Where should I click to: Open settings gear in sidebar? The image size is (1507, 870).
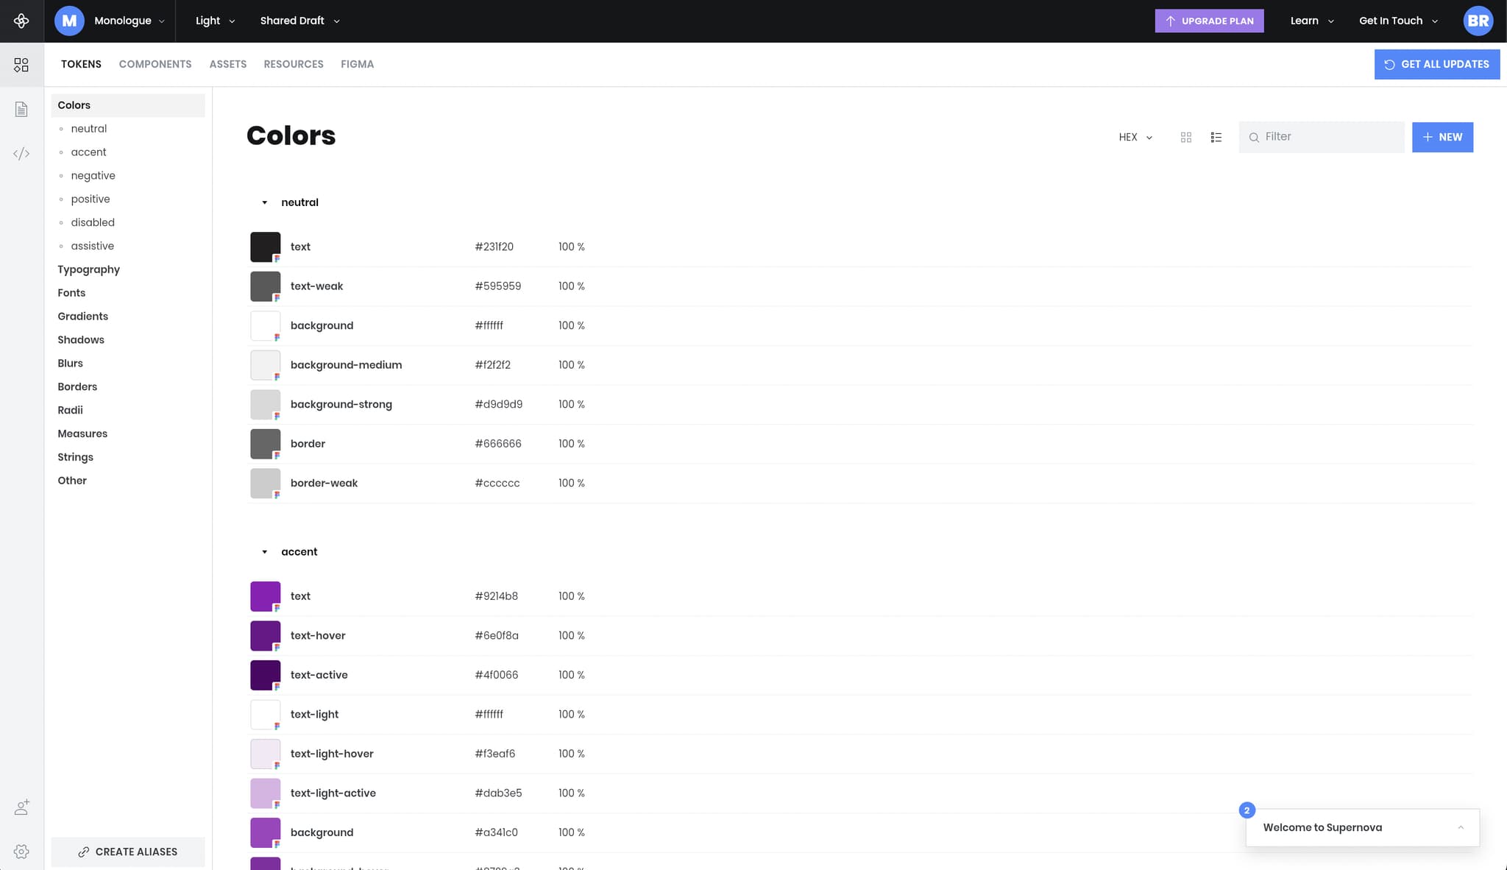pyautogui.click(x=21, y=852)
